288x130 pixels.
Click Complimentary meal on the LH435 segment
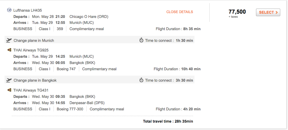click(86, 29)
